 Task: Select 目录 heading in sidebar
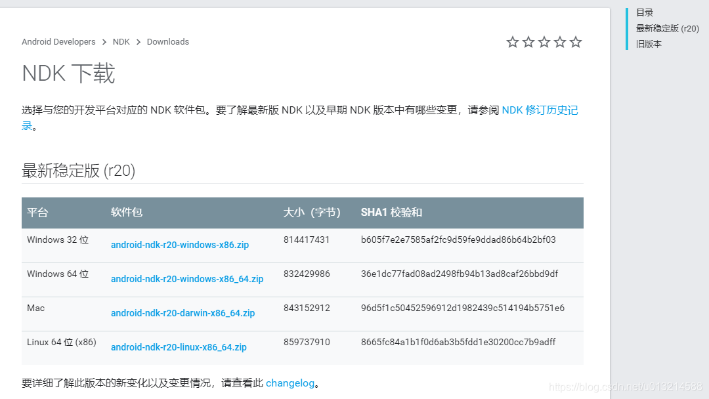(x=645, y=12)
